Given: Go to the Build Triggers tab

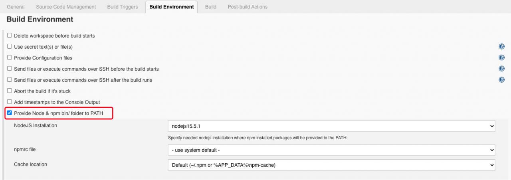Looking at the screenshot, I should tap(123, 7).
